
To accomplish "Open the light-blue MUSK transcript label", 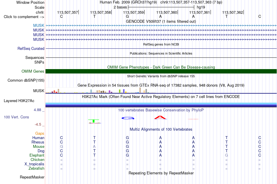I will tap(38, 25).
